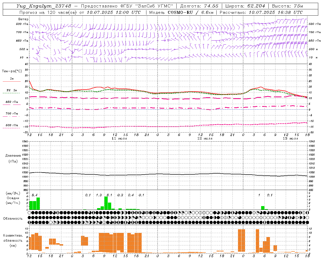Click the Осадки precipitation label

pos(13,198)
